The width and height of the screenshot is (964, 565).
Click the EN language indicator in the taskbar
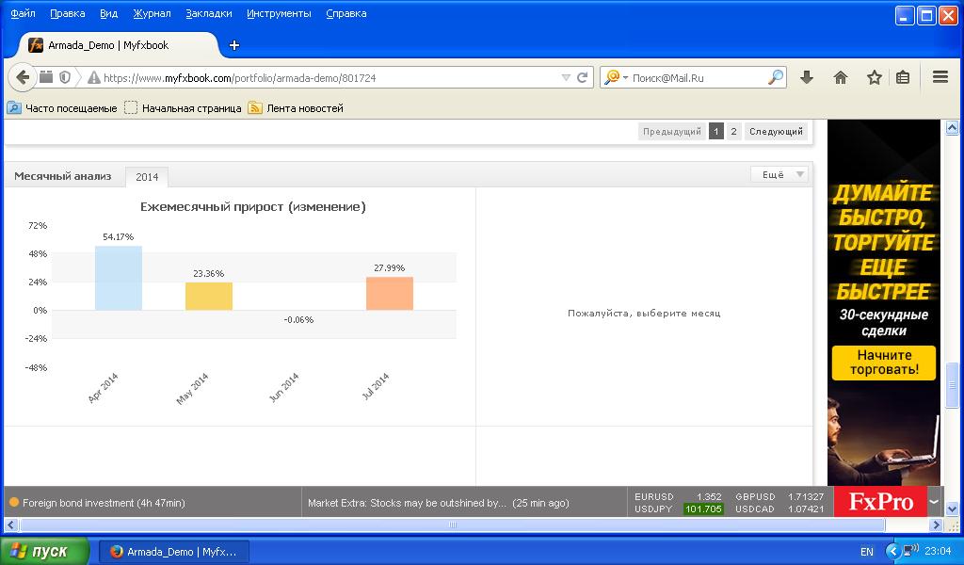pos(867,552)
